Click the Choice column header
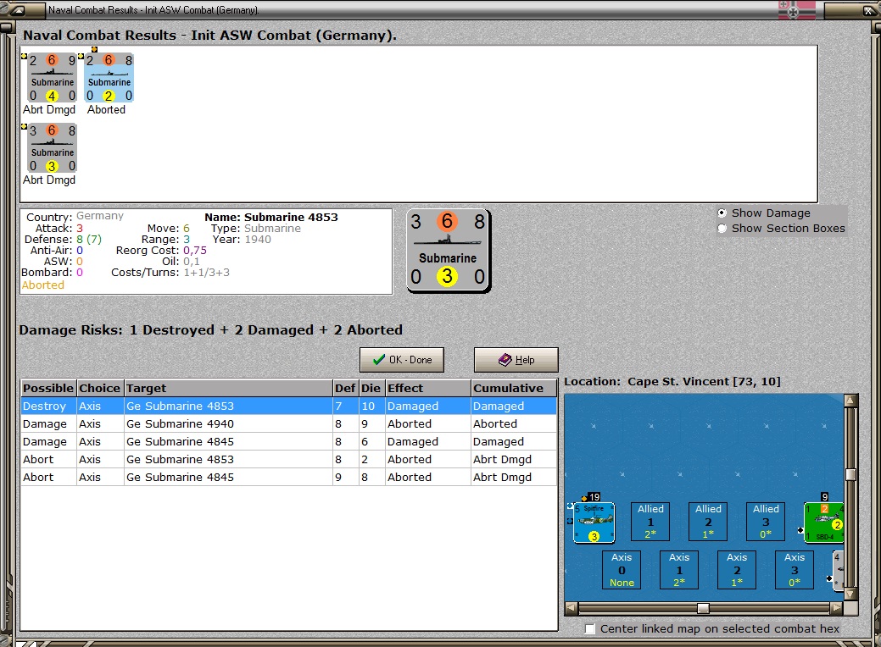Image resolution: width=881 pixels, height=647 pixels. point(99,389)
